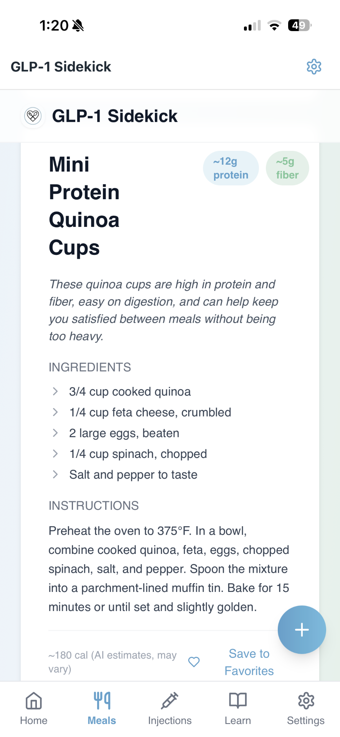Expand the cooked quinoa ingredient chevron
Screen dimensions: 340x737
coord(55,392)
